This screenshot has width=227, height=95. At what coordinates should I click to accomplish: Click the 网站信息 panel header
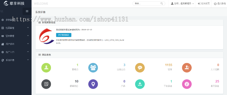[129, 55]
